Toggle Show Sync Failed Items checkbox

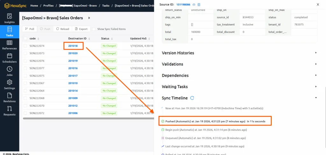tap(94, 29)
